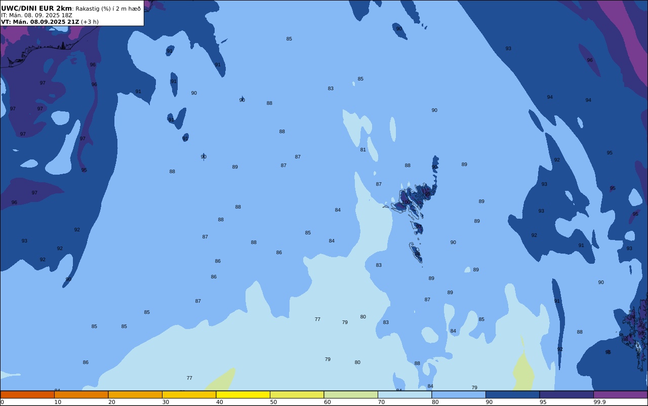Click the label 'Rakastig (%) í 2 m hæð'

pyautogui.click(x=108, y=9)
